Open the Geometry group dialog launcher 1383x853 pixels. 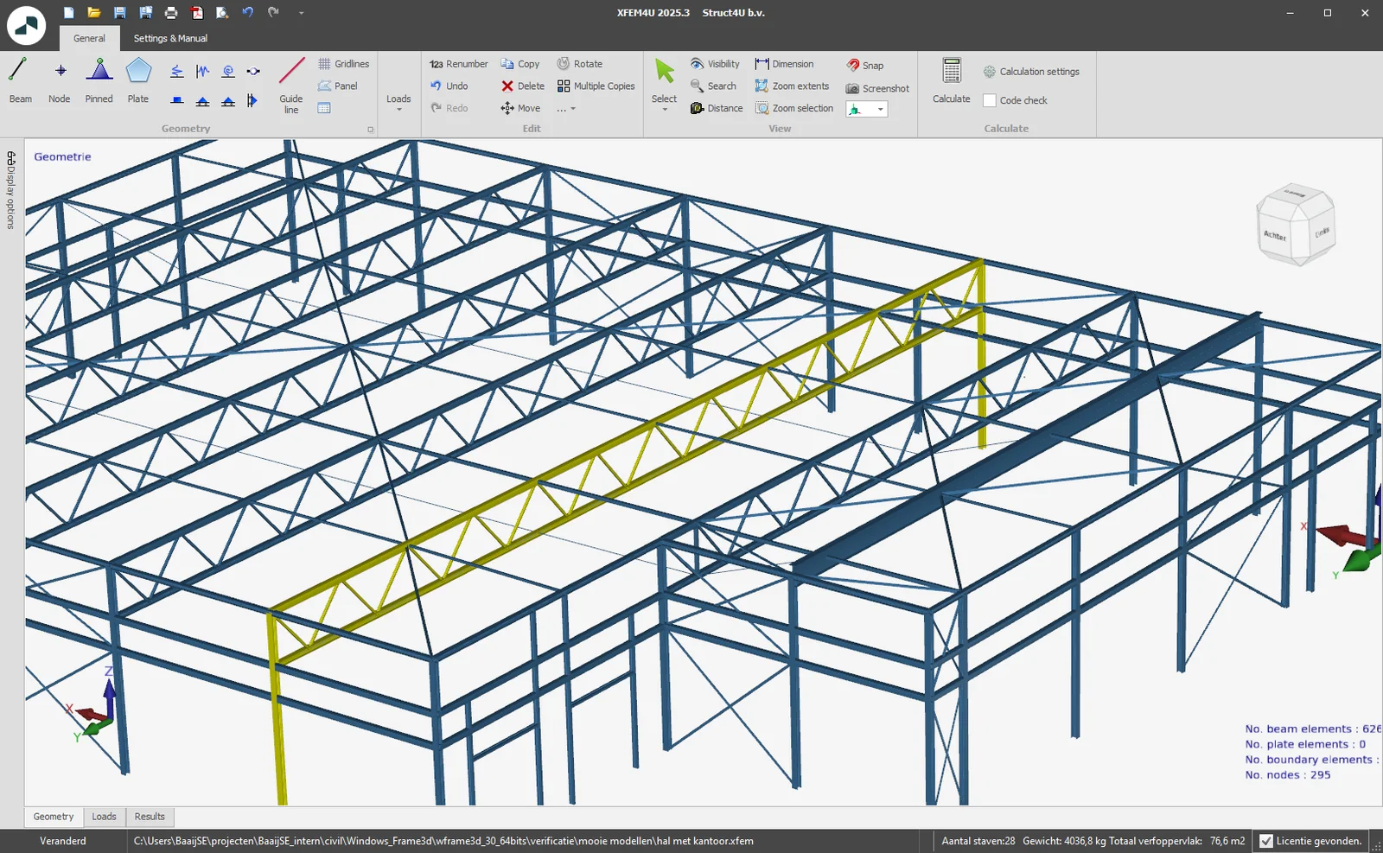tap(370, 130)
